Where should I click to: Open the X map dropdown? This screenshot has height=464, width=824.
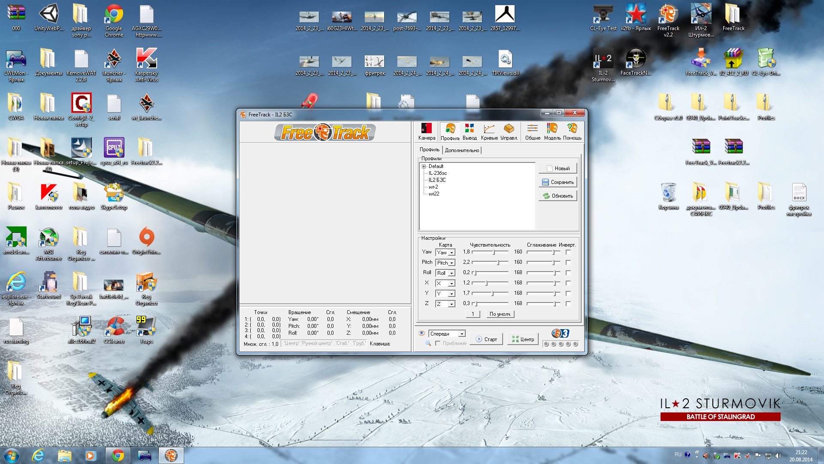click(x=451, y=284)
